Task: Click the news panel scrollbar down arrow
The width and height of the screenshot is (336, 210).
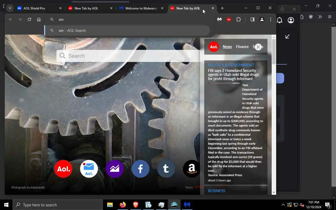Action: pyautogui.click(x=274, y=192)
